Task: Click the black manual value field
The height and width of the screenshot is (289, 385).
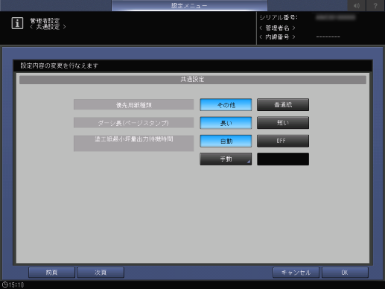Action: click(x=283, y=159)
